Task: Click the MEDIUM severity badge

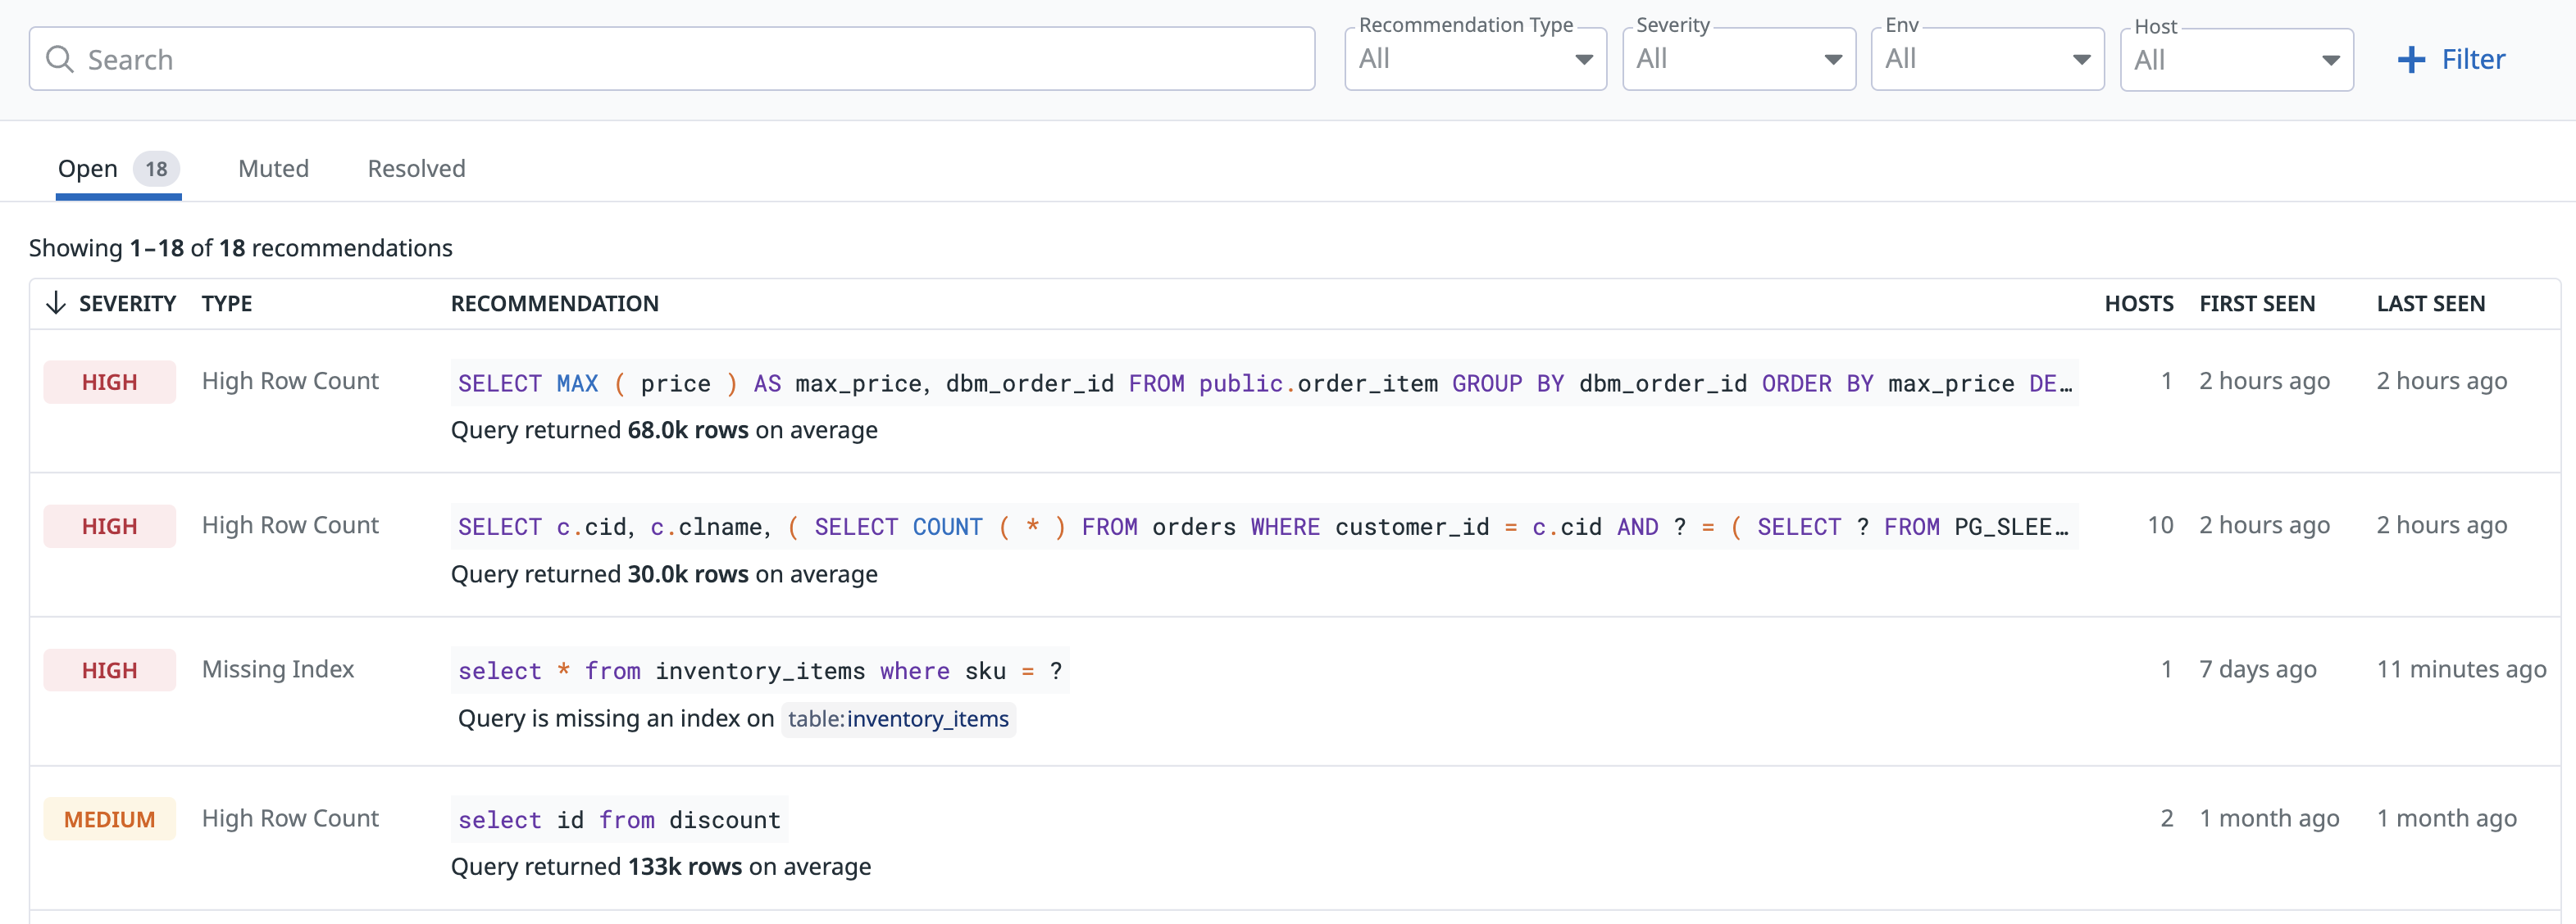Action: tap(109, 818)
